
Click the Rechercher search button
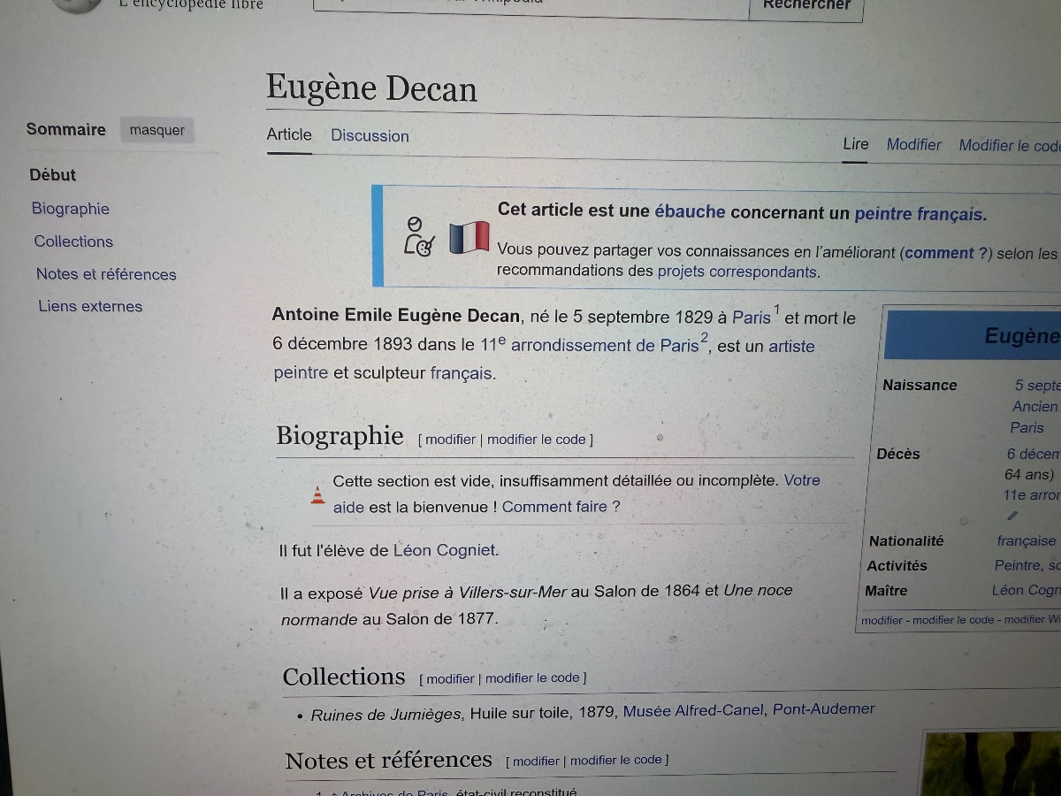click(806, 5)
